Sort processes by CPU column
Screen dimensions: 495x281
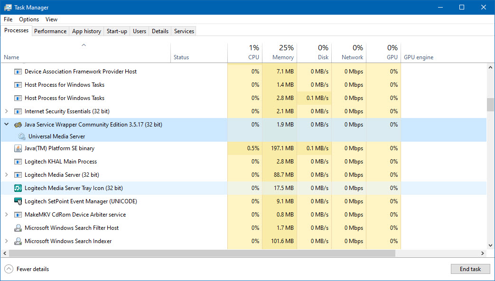[245, 53]
